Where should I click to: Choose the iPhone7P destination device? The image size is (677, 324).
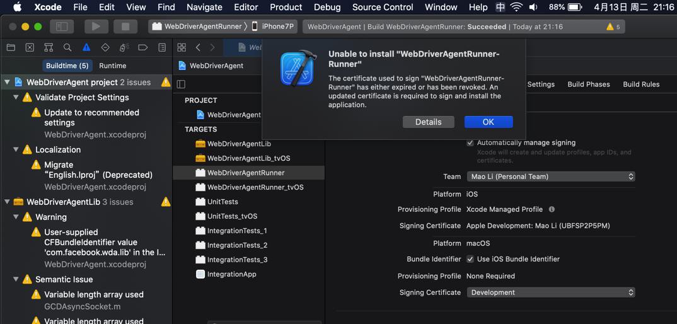[273, 26]
